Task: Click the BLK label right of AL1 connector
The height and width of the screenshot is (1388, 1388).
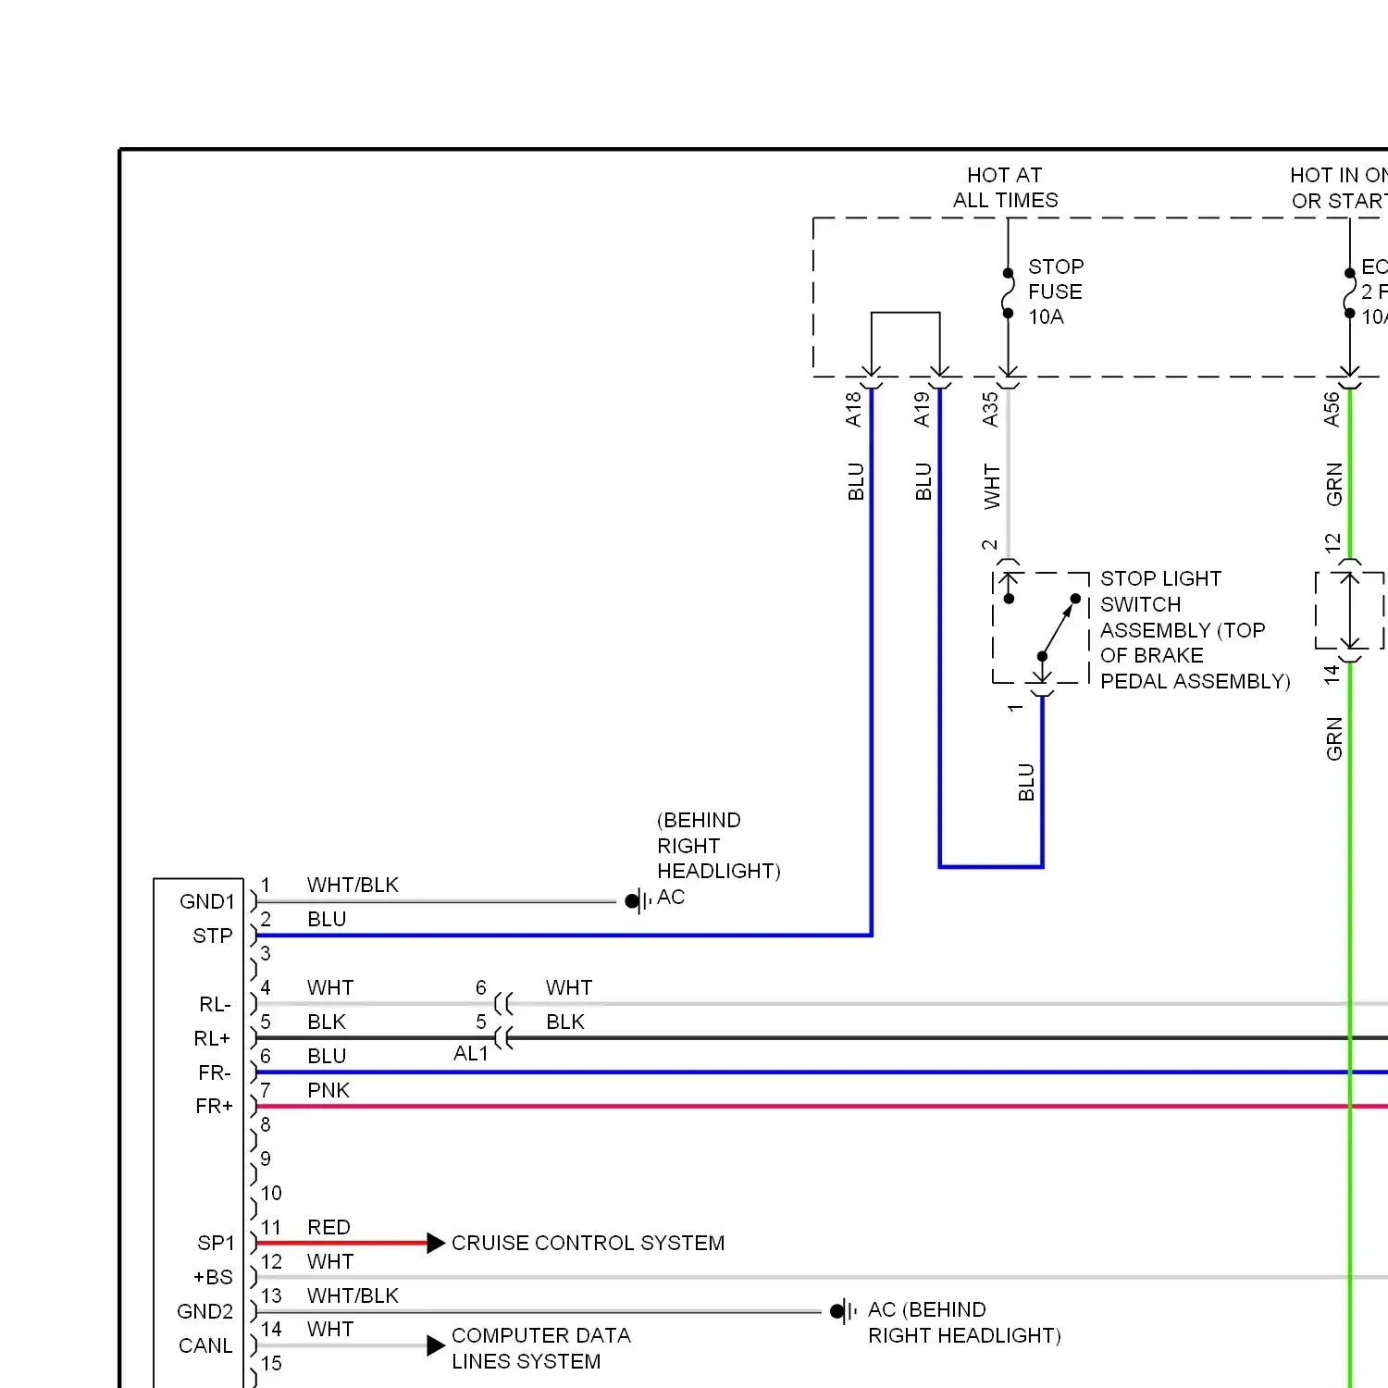Action: point(565,1022)
